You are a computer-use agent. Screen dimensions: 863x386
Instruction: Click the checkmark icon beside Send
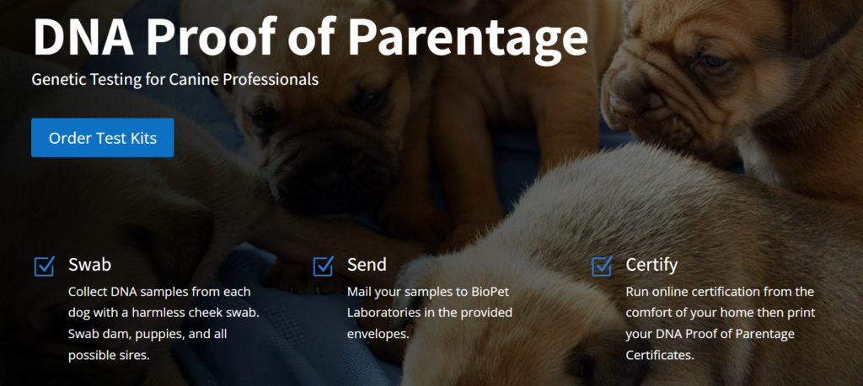[324, 266]
